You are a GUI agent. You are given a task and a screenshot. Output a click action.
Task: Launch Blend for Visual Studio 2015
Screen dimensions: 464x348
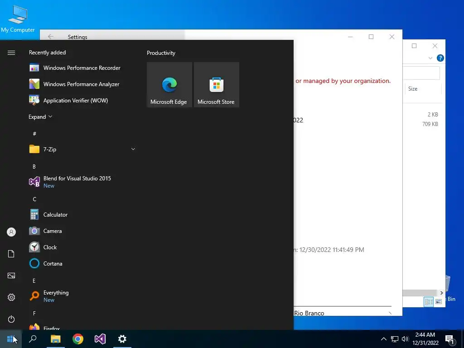82,182
